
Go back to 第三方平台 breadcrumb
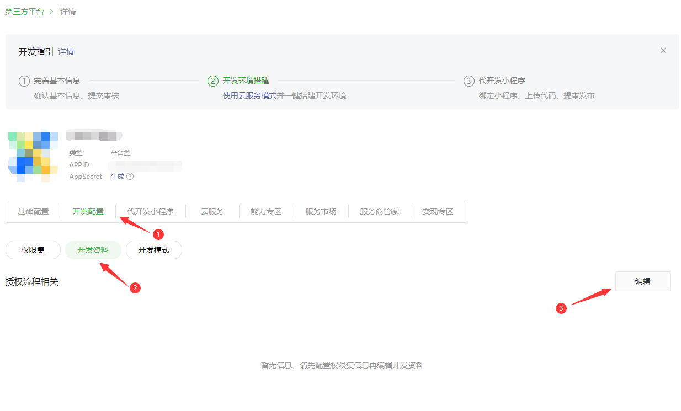pos(24,12)
